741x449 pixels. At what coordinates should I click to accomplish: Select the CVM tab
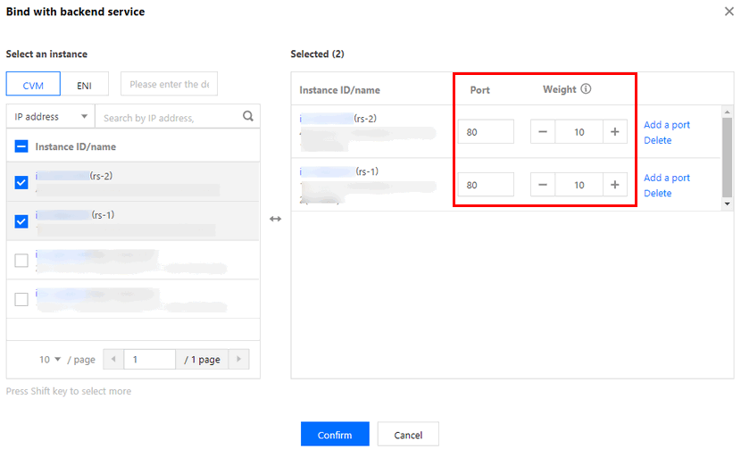[33, 85]
